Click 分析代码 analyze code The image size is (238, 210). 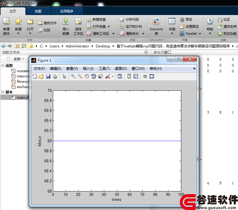point(129,19)
